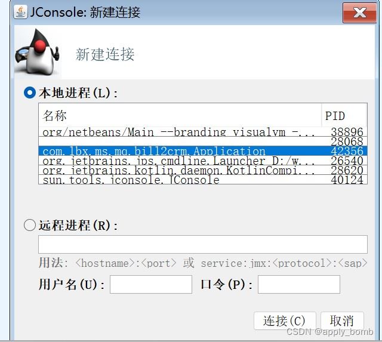Select org/netbeans/Main visualvm process row

203,131
